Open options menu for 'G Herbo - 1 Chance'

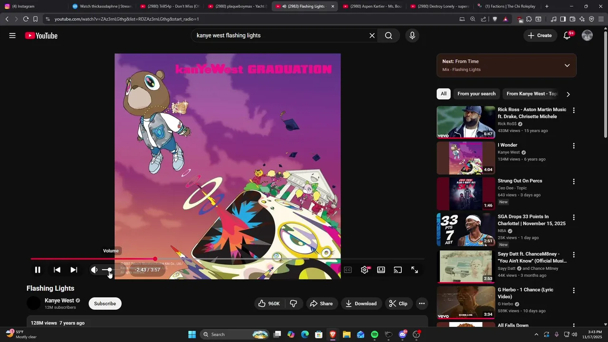pos(574,290)
